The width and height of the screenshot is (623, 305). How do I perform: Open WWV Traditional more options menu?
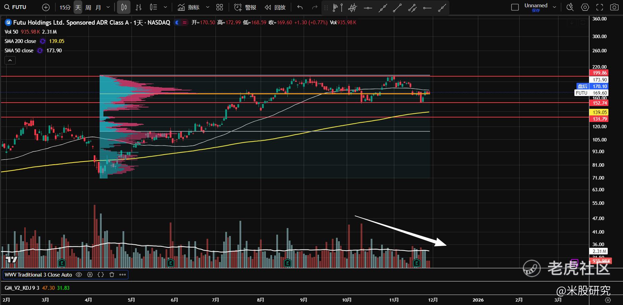coord(123,275)
